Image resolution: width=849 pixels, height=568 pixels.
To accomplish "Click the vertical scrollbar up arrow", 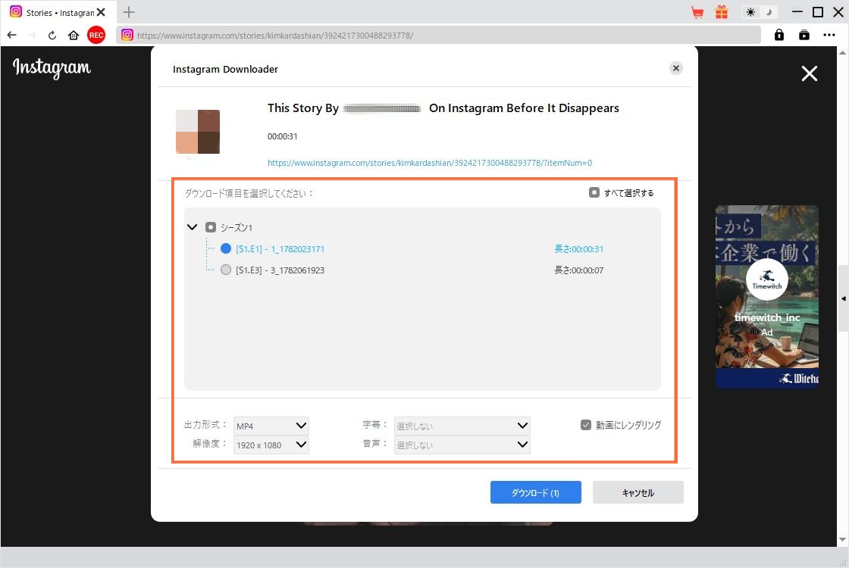I will (x=842, y=52).
